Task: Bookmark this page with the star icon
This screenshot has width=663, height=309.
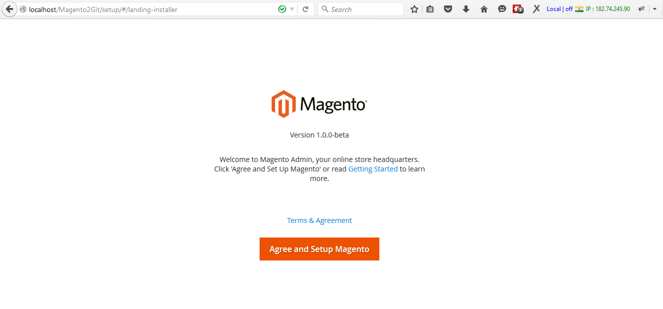Action: coord(414,9)
